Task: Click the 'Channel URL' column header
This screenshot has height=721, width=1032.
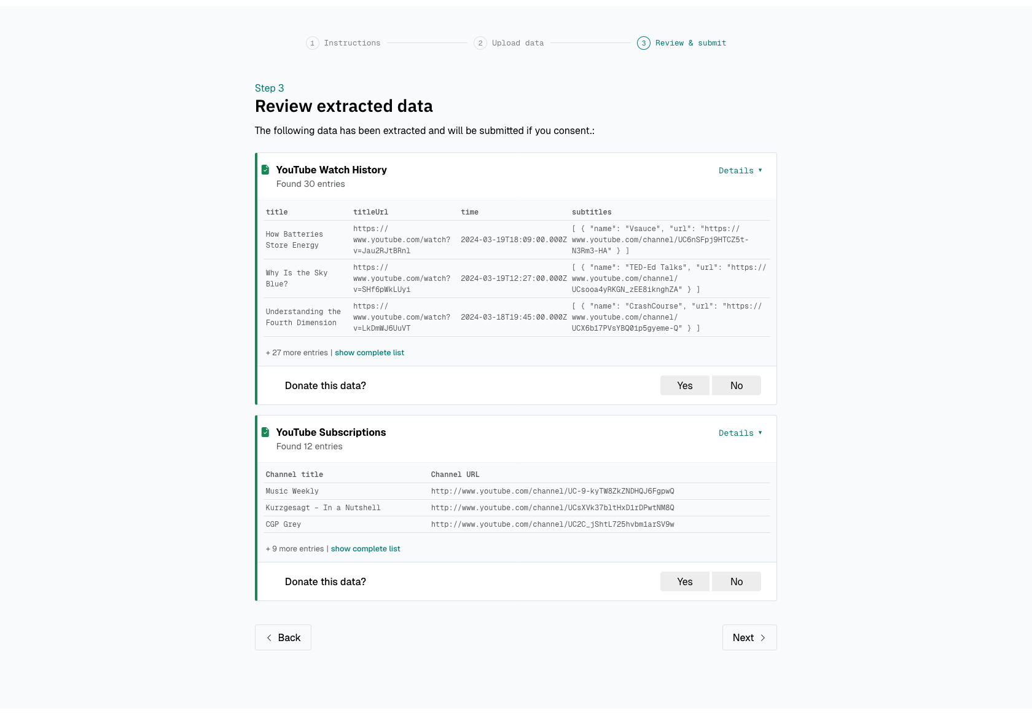Action: coord(455,475)
